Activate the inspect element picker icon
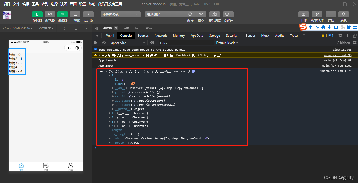 click(97, 35)
